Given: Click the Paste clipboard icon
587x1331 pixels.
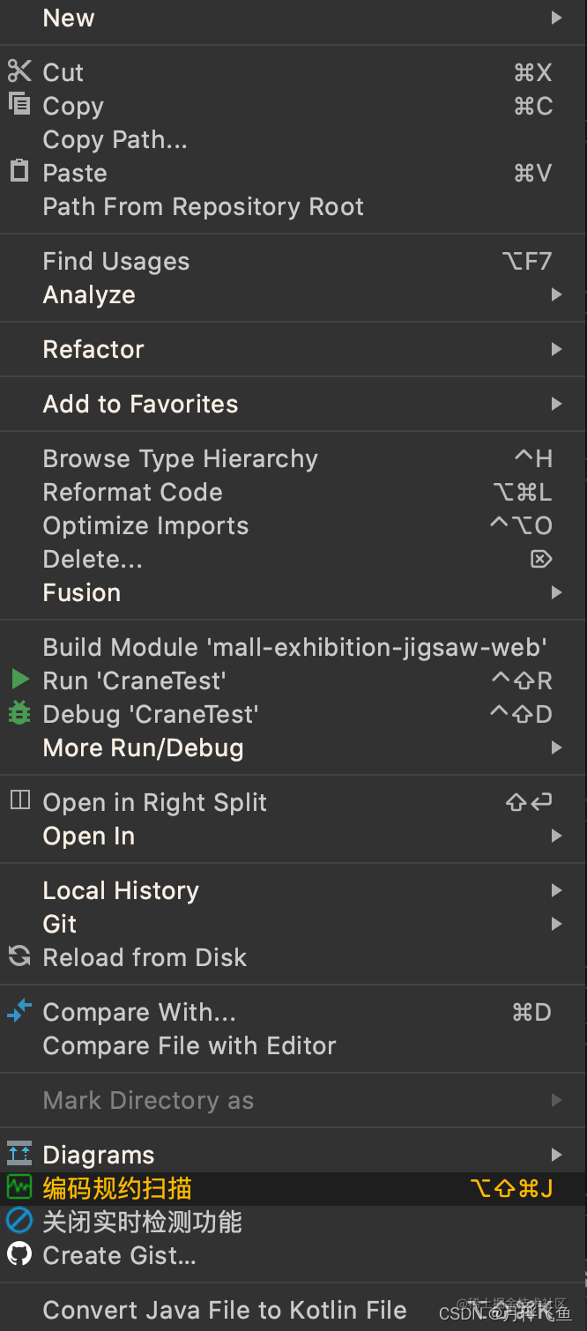Looking at the screenshot, I should point(19,170).
